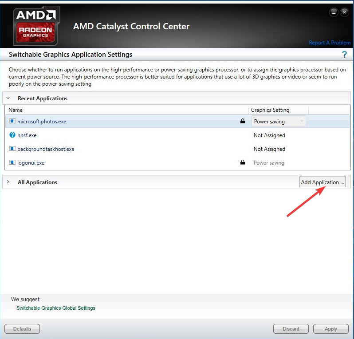Open the Switchable Graphics Global Settings link

[x=56, y=308]
